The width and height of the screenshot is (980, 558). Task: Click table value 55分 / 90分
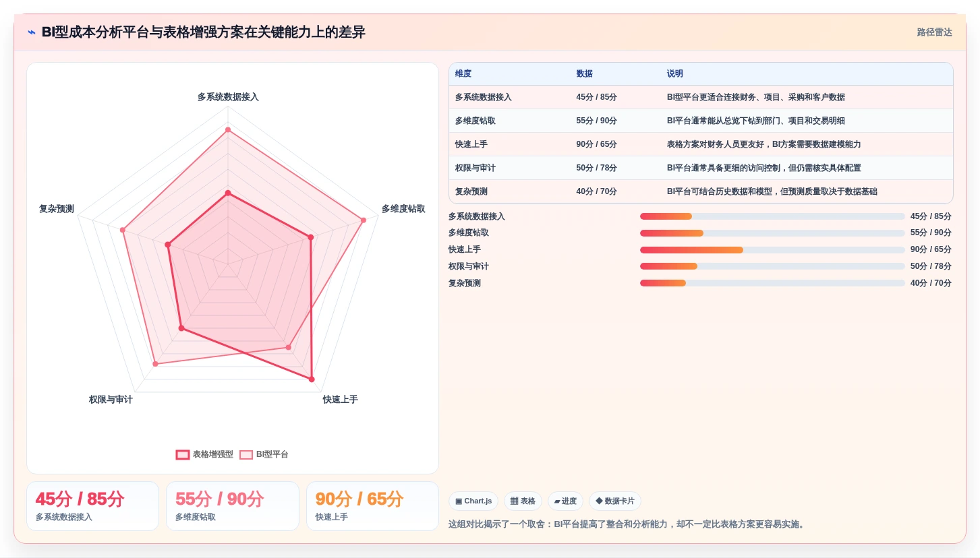click(x=597, y=121)
